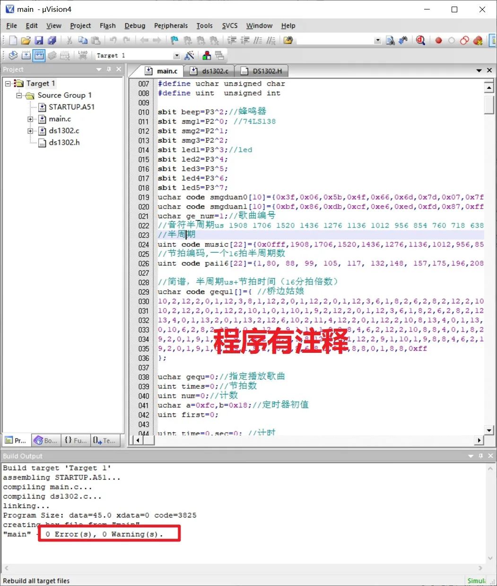Select the main.c editor tab
Screen dimensions: 497x586
(x=162, y=71)
